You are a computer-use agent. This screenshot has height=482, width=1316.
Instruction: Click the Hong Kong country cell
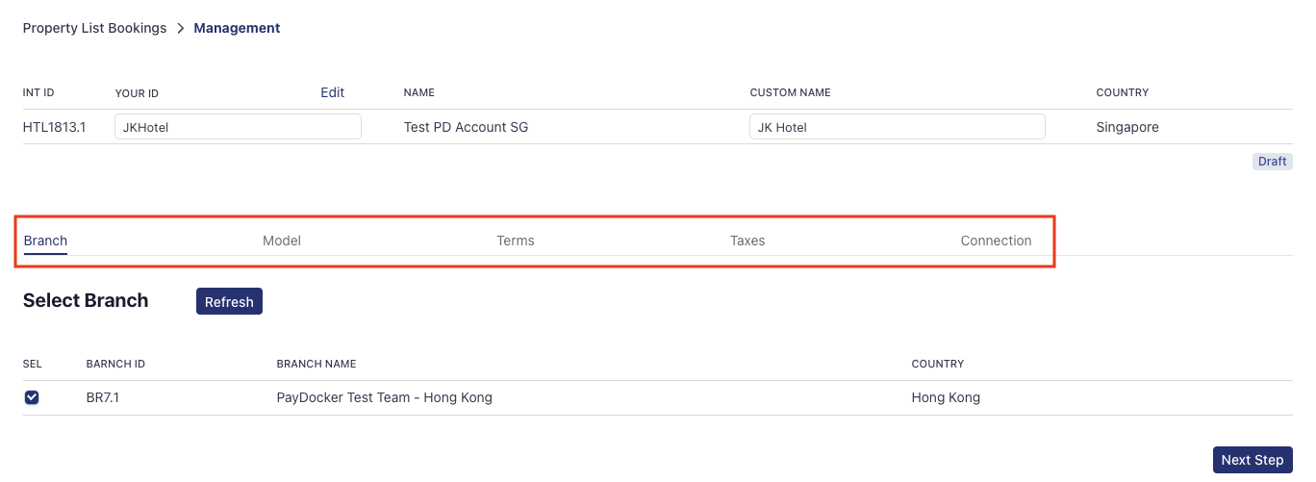click(x=946, y=397)
